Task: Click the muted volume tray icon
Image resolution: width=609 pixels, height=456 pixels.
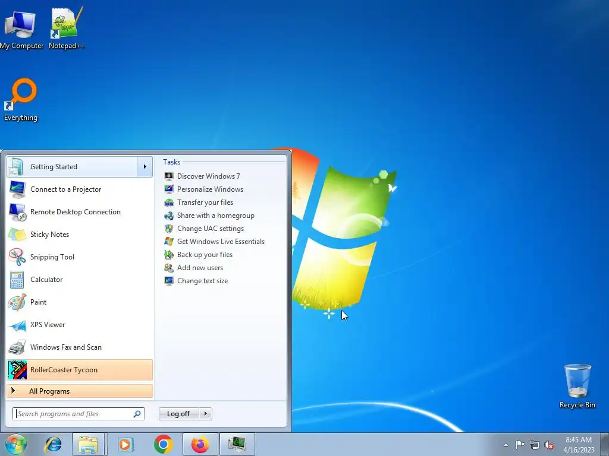Action: (549, 445)
